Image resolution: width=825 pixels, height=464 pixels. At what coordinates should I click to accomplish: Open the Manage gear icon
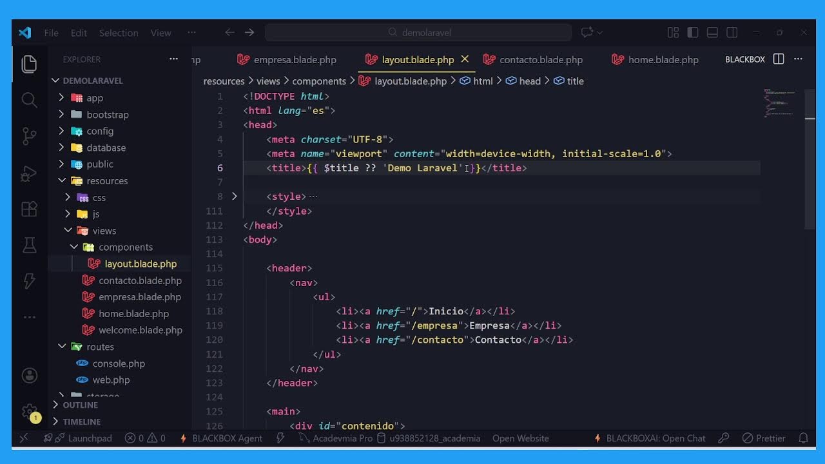pyautogui.click(x=29, y=411)
